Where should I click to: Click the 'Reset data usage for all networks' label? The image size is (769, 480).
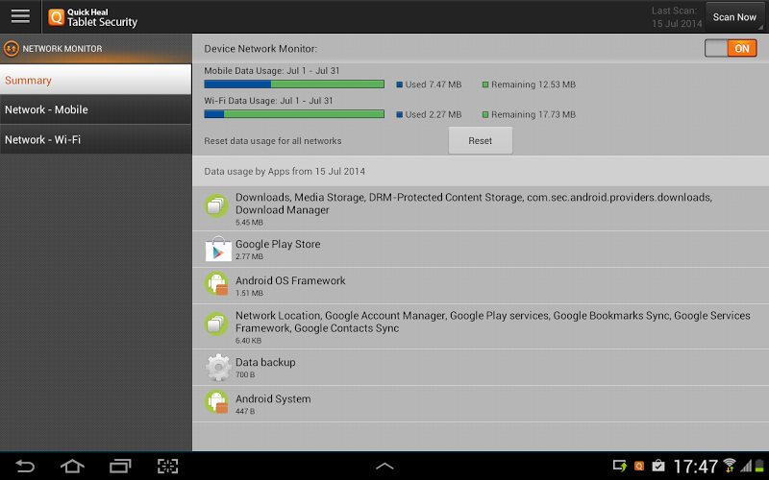click(x=273, y=141)
